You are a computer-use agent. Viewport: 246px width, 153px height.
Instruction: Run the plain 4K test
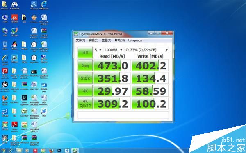[85, 91]
